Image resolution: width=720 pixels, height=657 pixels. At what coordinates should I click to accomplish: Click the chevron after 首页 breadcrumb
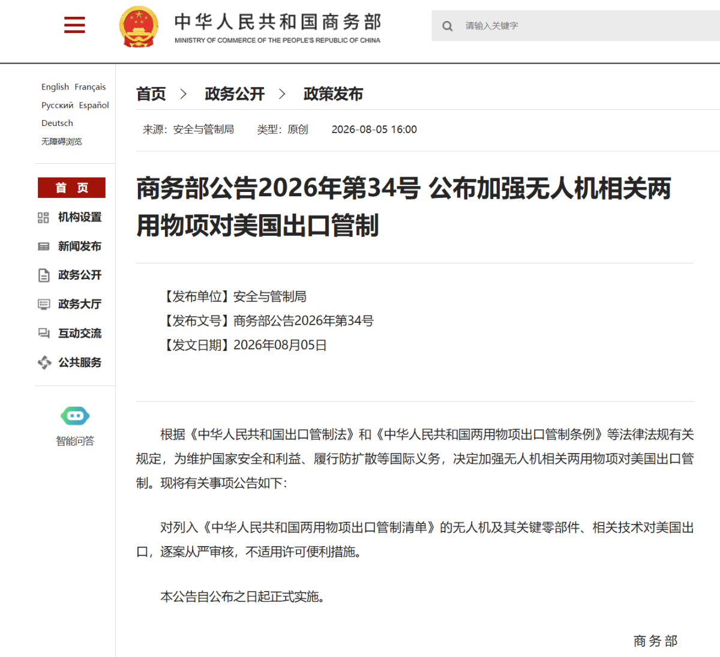point(184,94)
